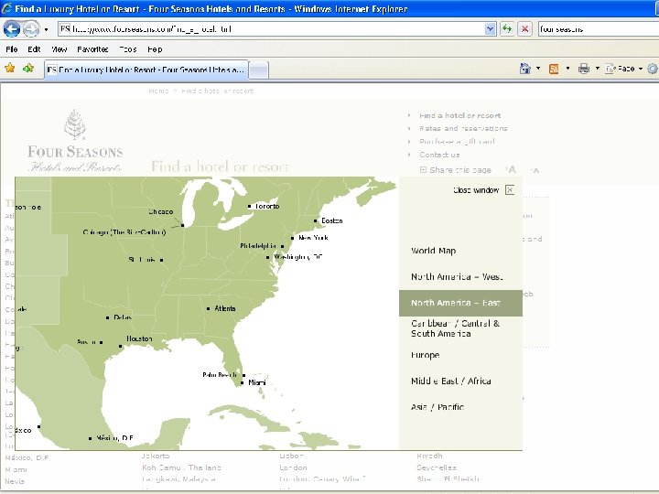The height and width of the screenshot is (494, 659).
Task: Click the Add to Favorites icon
Action: tap(28, 68)
